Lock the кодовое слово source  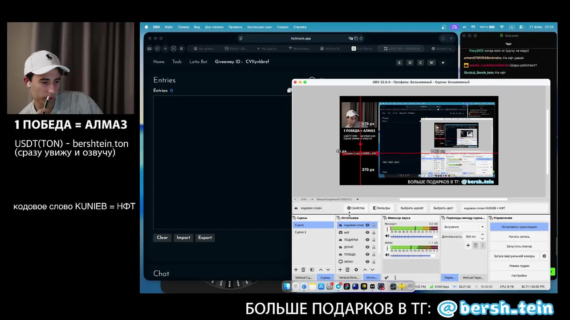(374, 225)
